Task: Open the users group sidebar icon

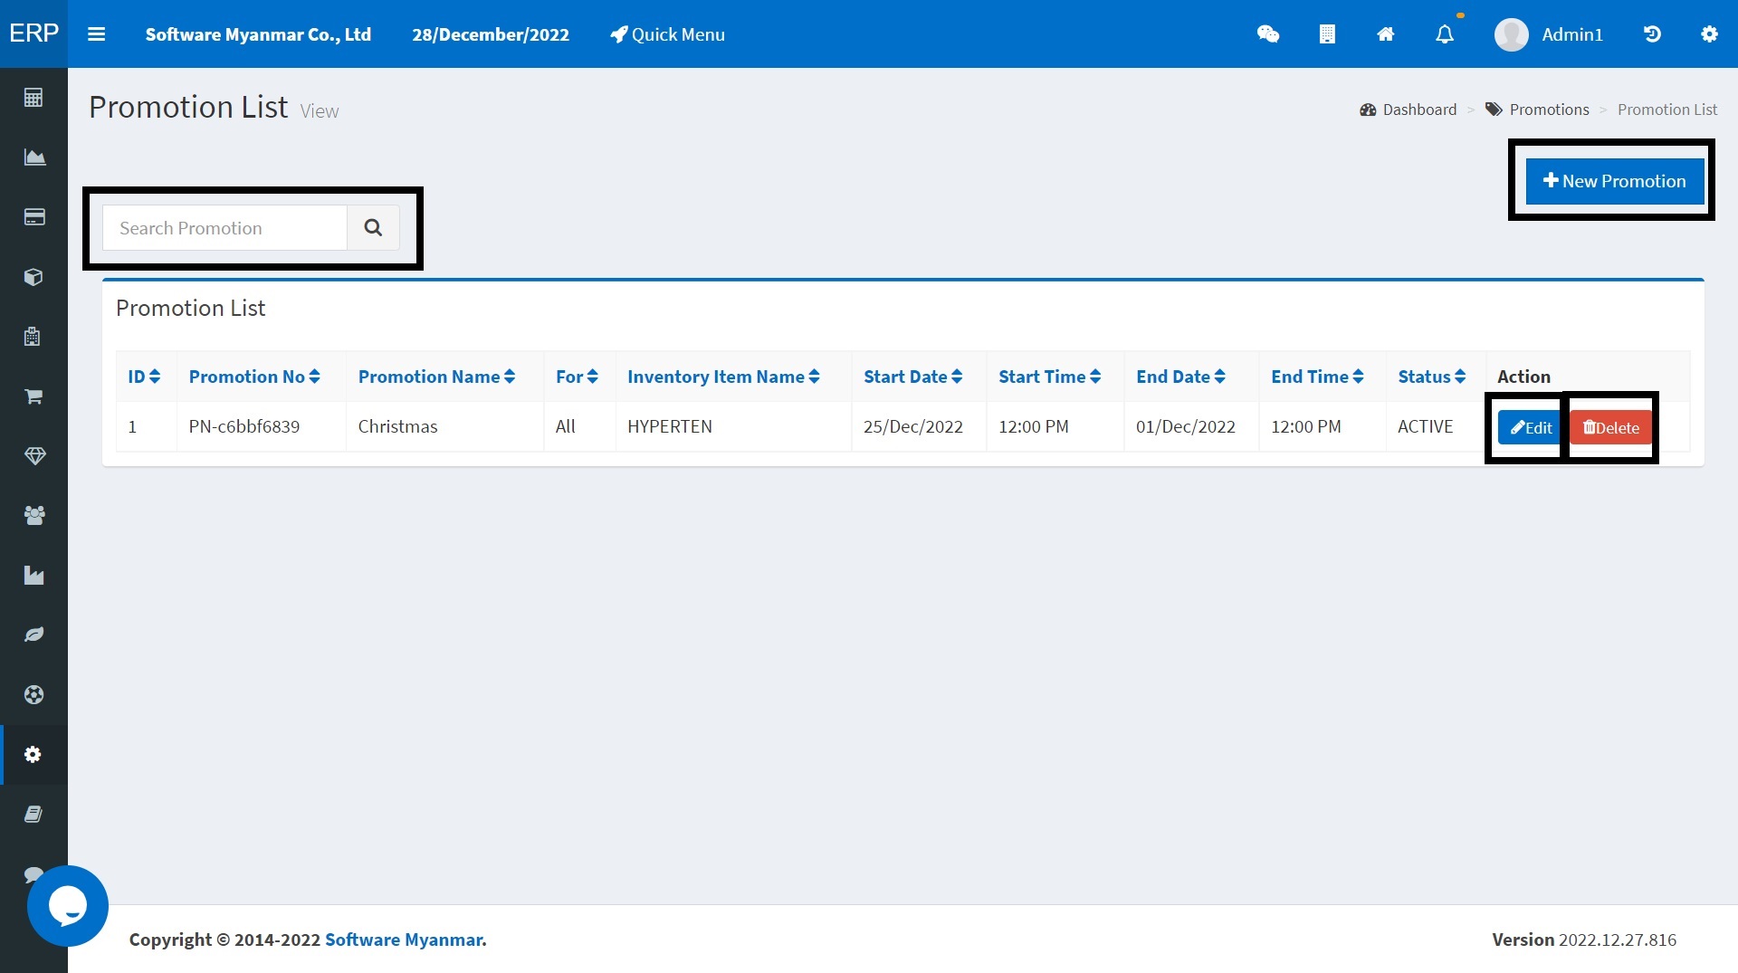Action: pyautogui.click(x=34, y=516)
